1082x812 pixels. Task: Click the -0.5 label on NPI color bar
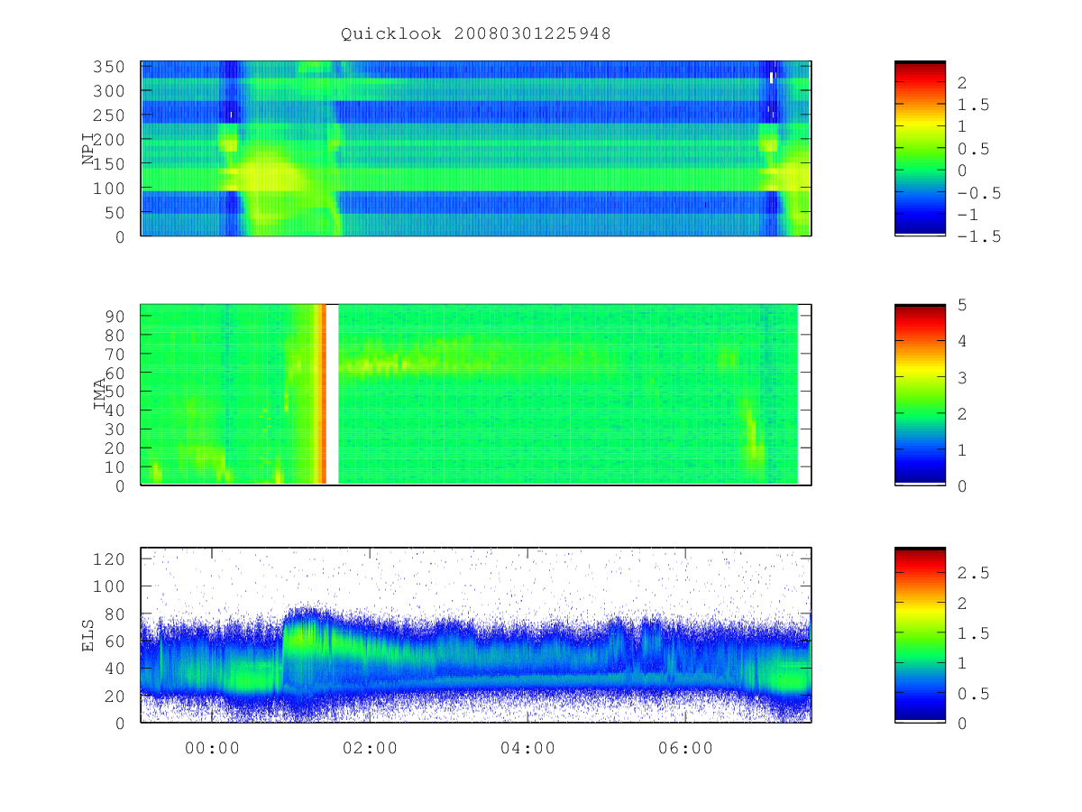pos(979,193)
